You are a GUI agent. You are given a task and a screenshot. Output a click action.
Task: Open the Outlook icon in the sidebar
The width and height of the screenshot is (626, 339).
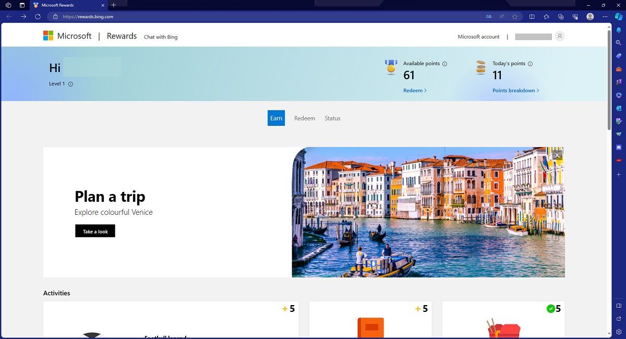618,108
